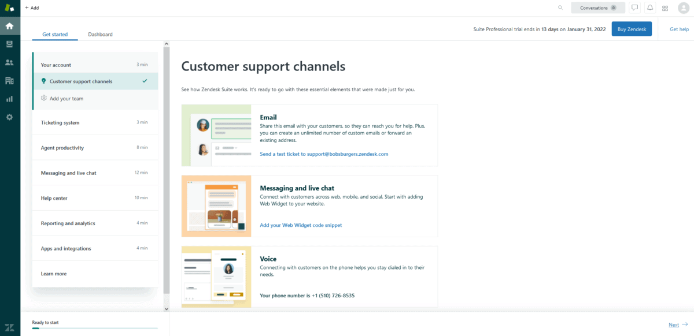Select the Get started tab
The width and height of the screenshot is (694, 336).
[x=55, y=34]
